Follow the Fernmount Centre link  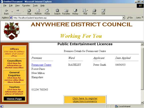tap(41, 65)
